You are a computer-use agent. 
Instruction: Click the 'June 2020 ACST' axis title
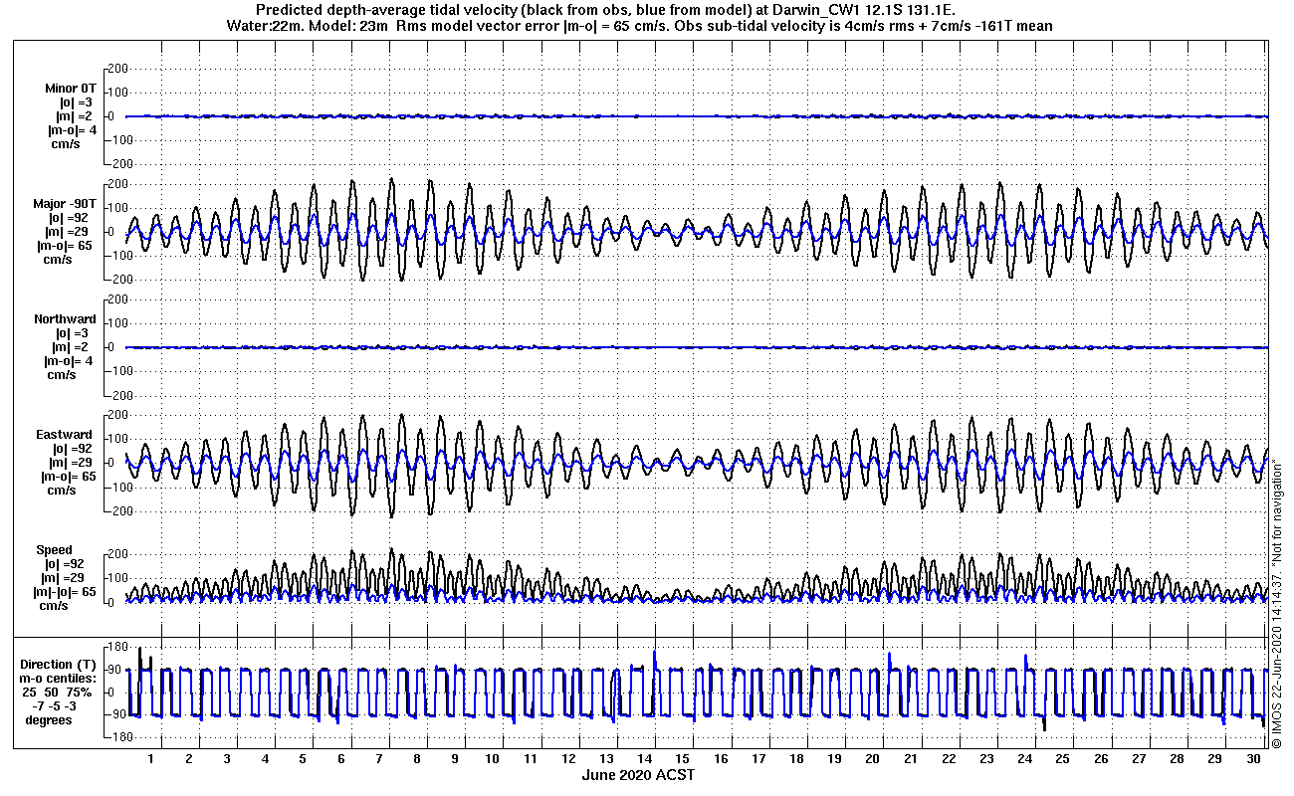638,775
